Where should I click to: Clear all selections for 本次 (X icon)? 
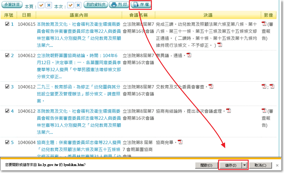(78, 5)
